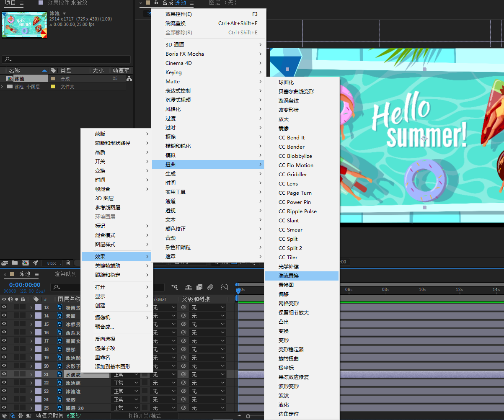The image size is (504, 420).
Task: Click the 泳池 composition thumbnail in Project panel
Action: click(25, 25)
